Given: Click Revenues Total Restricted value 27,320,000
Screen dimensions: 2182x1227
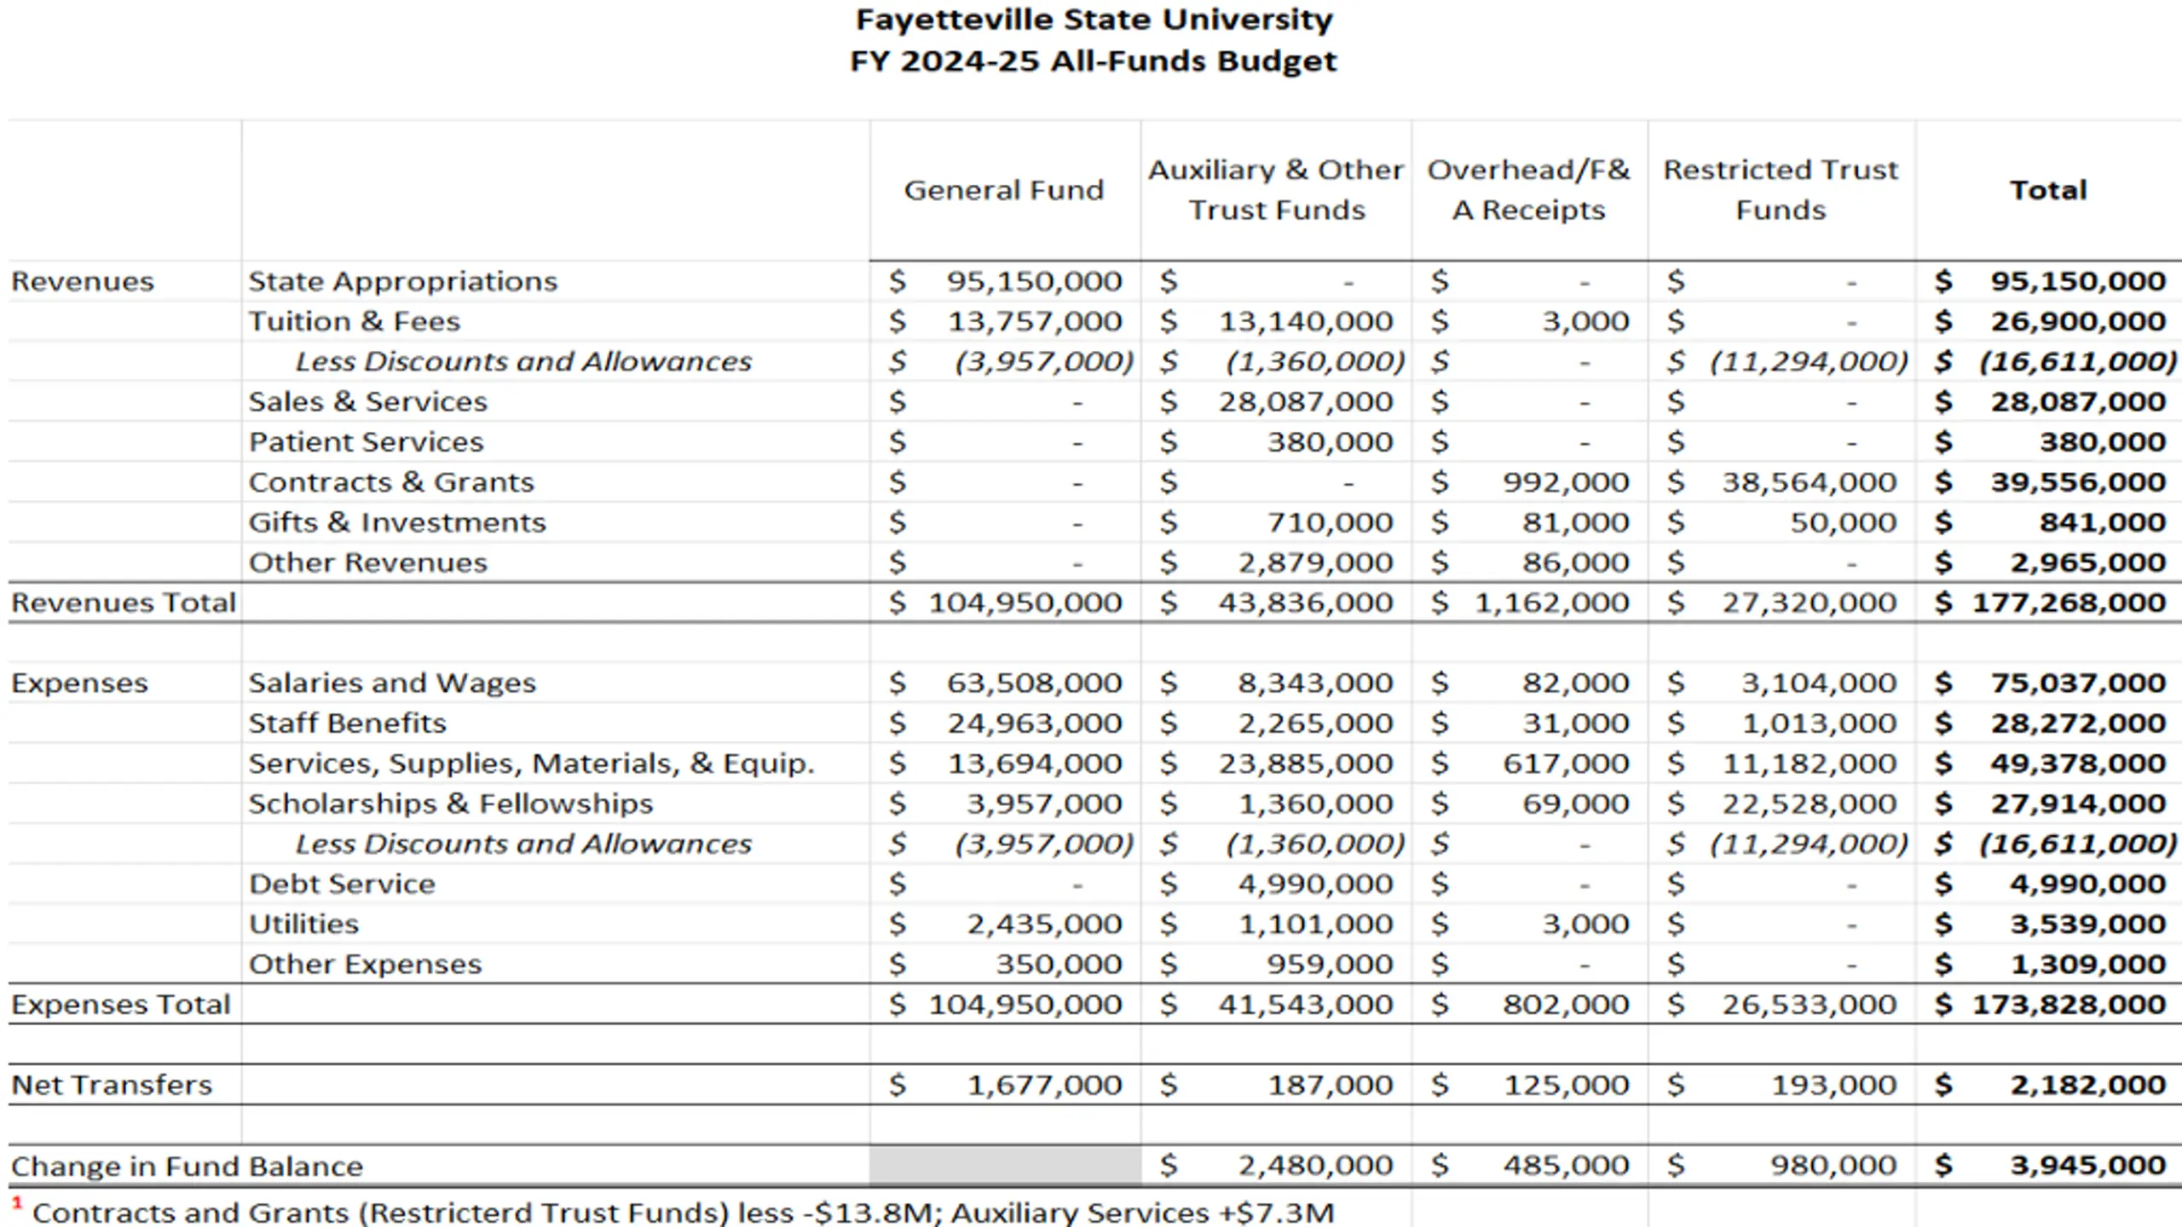Looking at the screenshot, I should pos(1810,603).
